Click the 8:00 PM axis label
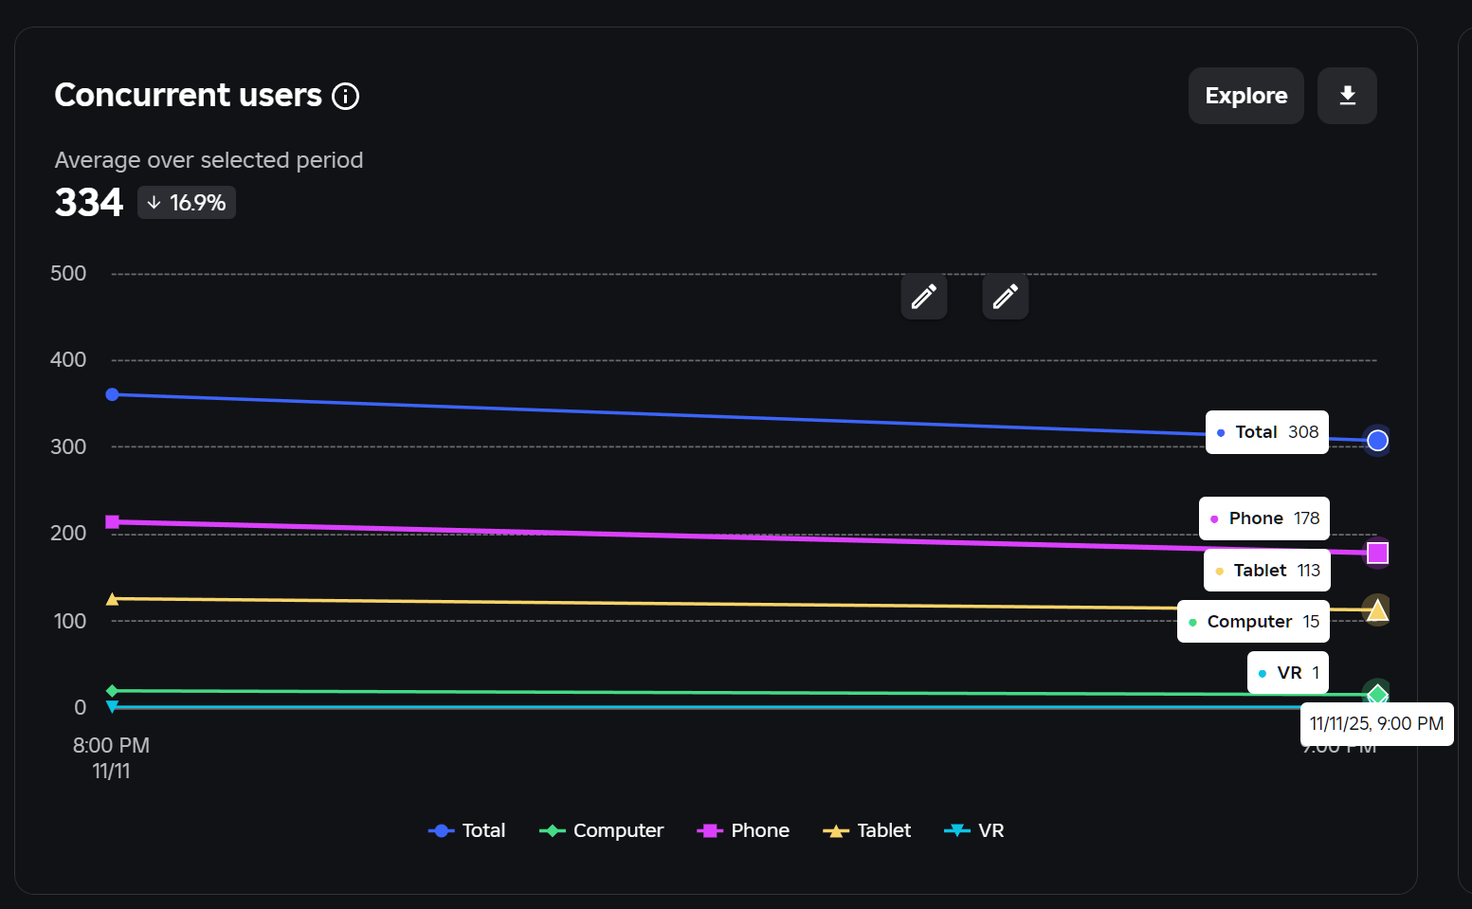Screen dimensions: 1472x909 111,746
